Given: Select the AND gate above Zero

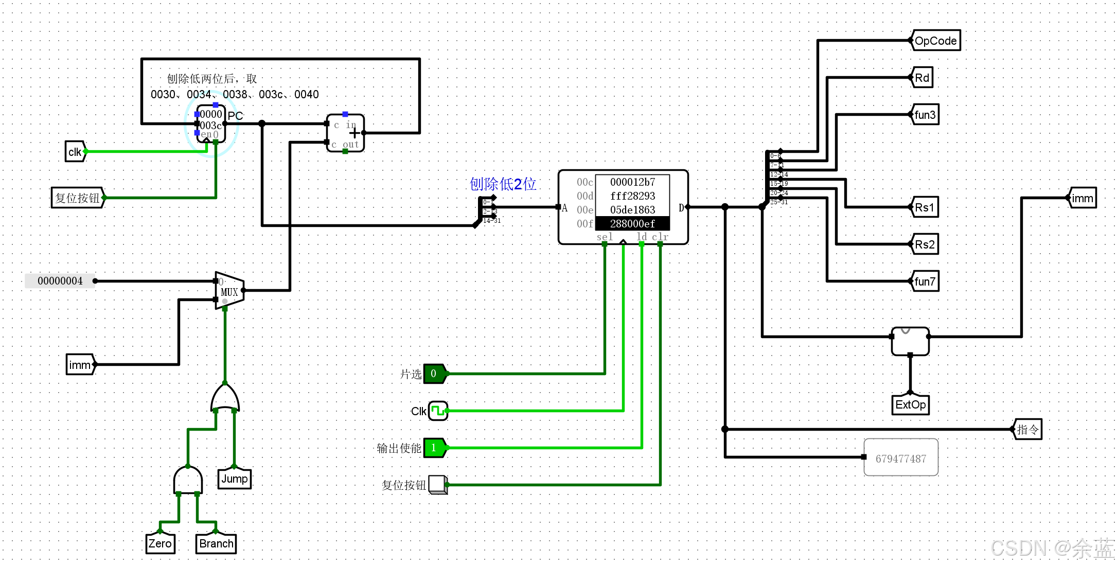Looking at the screenshot, I should [x=188, y=480].
